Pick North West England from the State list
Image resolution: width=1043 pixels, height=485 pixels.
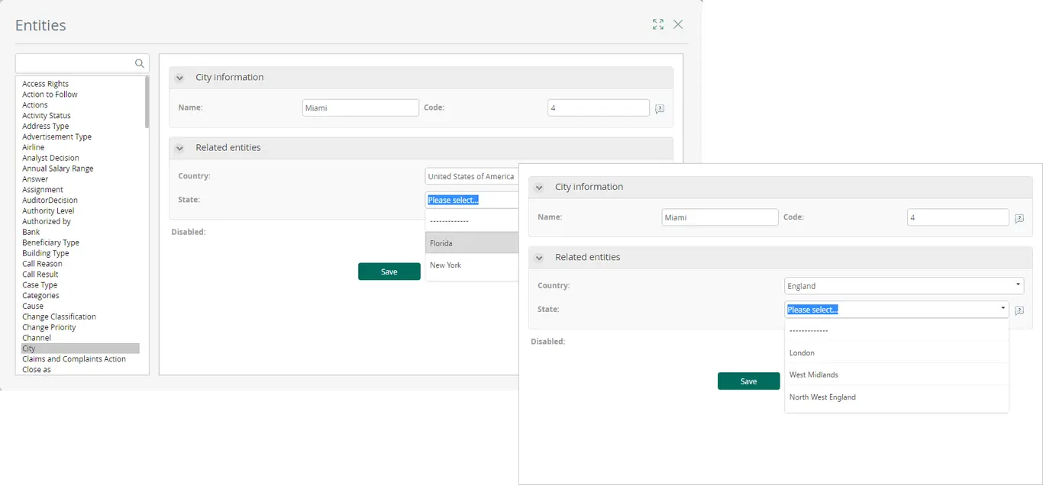pos(897,397)
